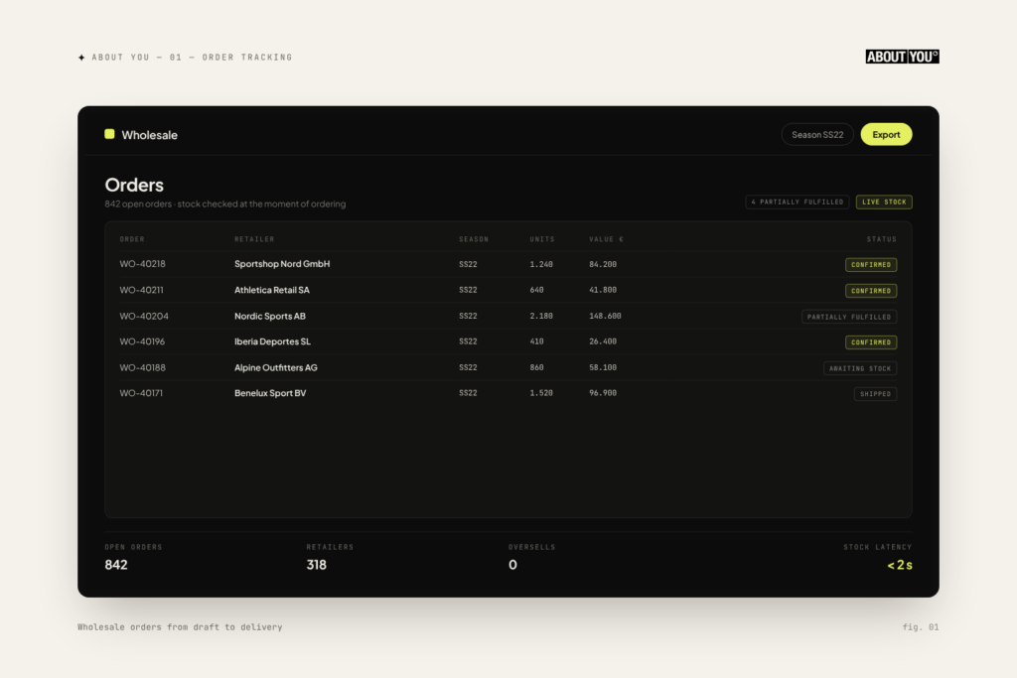This screenshot has width=1017, height=678.
Task: Click order value 58.100
Action: pyautogui.click(x=603, y=367)
